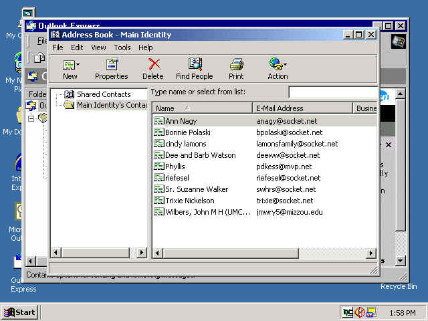Click the pdkess@mvp.net email cell
The height and width of the screenshot is (321, 428).
click(x=284, y=167)
